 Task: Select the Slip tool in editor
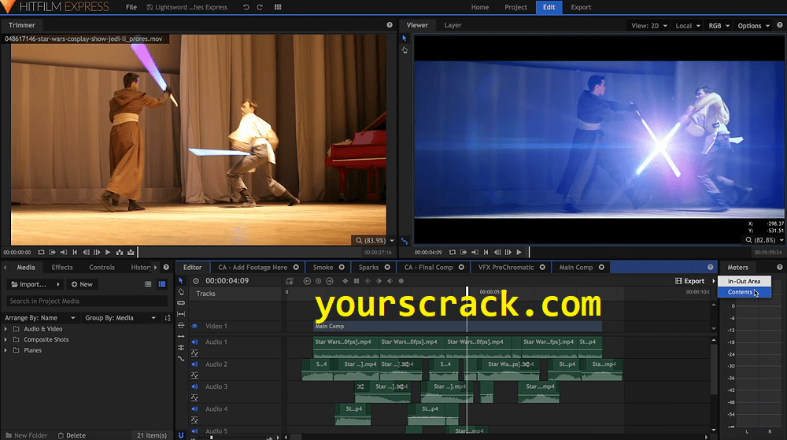tap(181, 314)
